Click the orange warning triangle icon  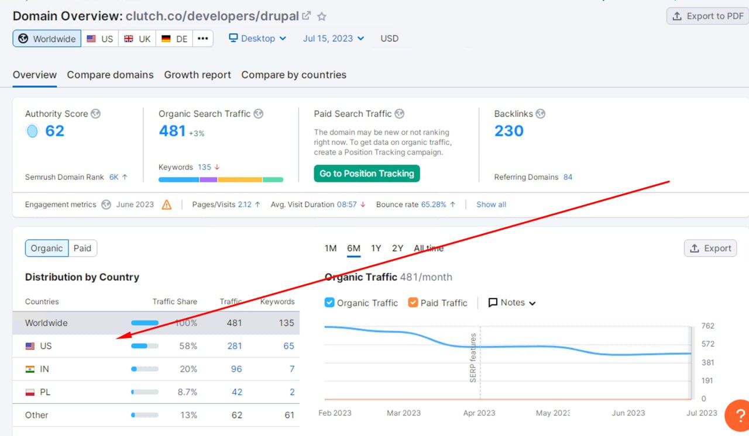(x=167, y=205)
